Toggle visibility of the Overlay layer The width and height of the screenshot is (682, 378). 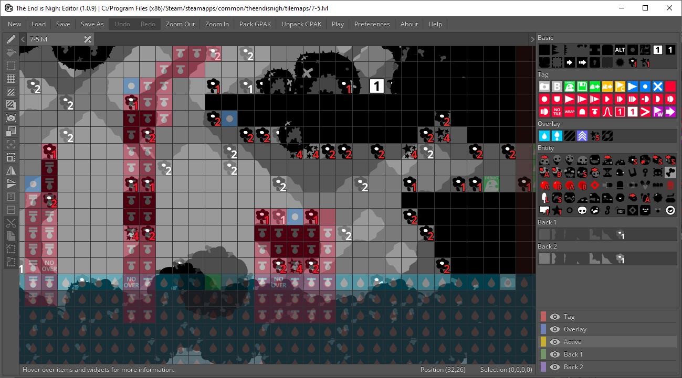(x=555, y=329)
